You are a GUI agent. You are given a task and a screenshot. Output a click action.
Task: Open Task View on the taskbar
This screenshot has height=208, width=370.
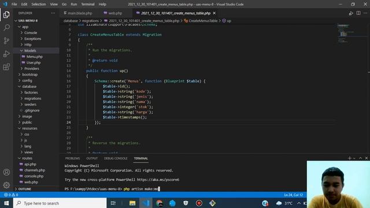click(x=113, y=203)
